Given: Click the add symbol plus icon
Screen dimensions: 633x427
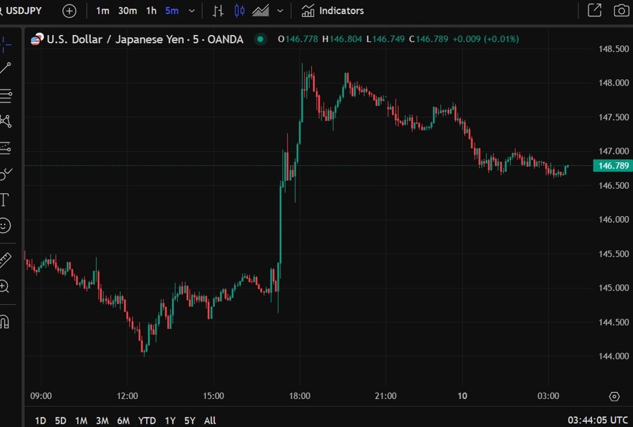Looking at the screenshot, I should click(x=69, y=11).
